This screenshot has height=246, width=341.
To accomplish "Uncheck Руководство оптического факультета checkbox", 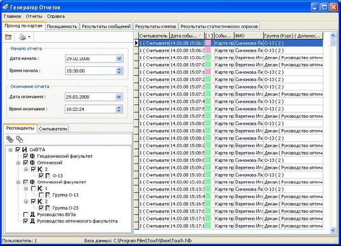I will pyautogui.click(x=25, y=221).
